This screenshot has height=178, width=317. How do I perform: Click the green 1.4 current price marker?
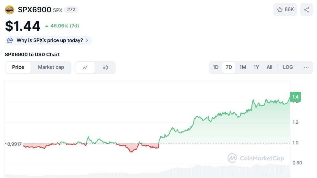295,97
